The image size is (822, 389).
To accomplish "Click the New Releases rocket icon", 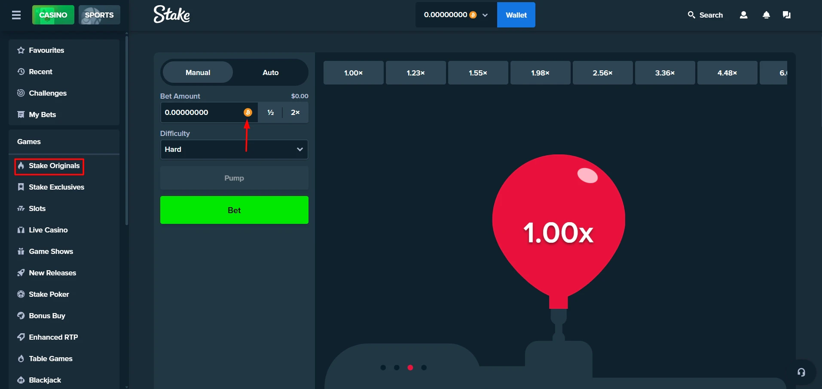I will [x=21, y=273].
